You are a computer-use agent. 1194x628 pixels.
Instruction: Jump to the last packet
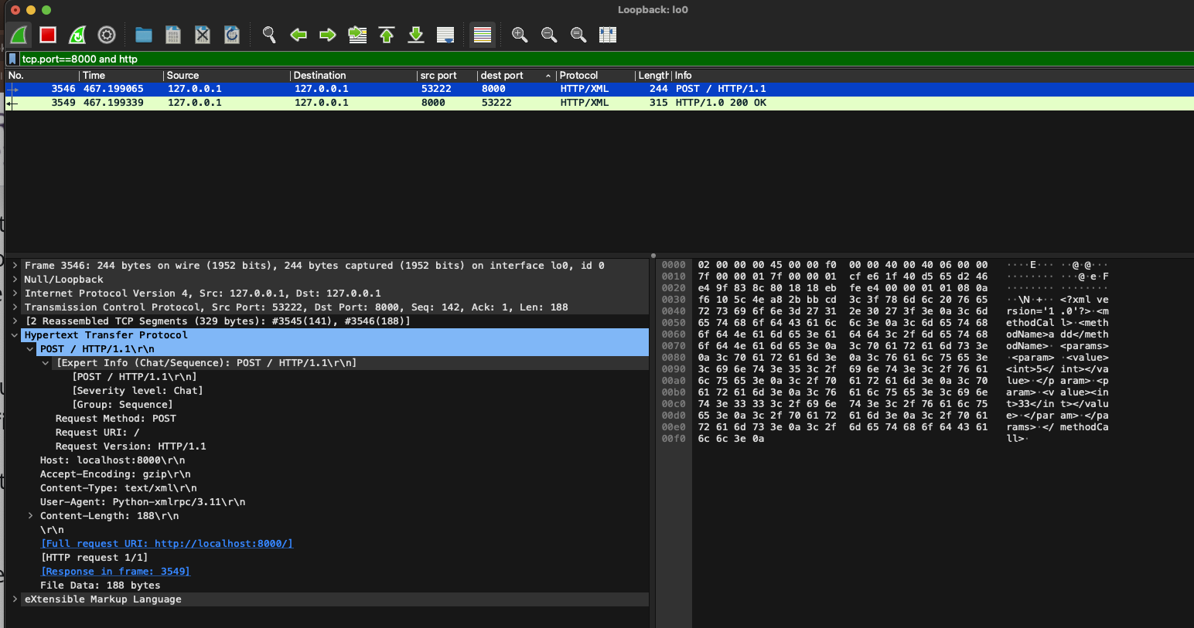tap(415, 35)
